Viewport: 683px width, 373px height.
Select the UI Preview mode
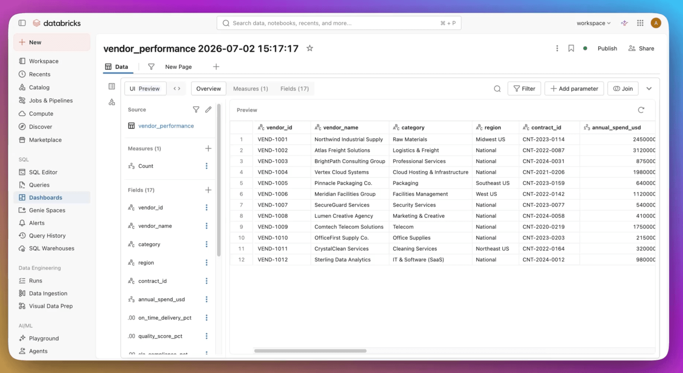tap(145, 89)
